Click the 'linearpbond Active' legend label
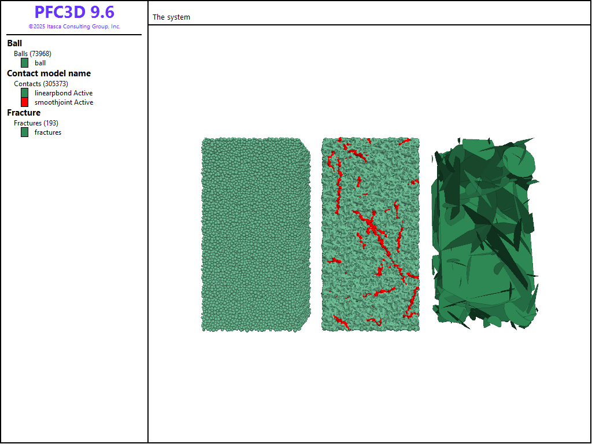The width and height of the screenshot is (592, 444). tap(64, 93)
